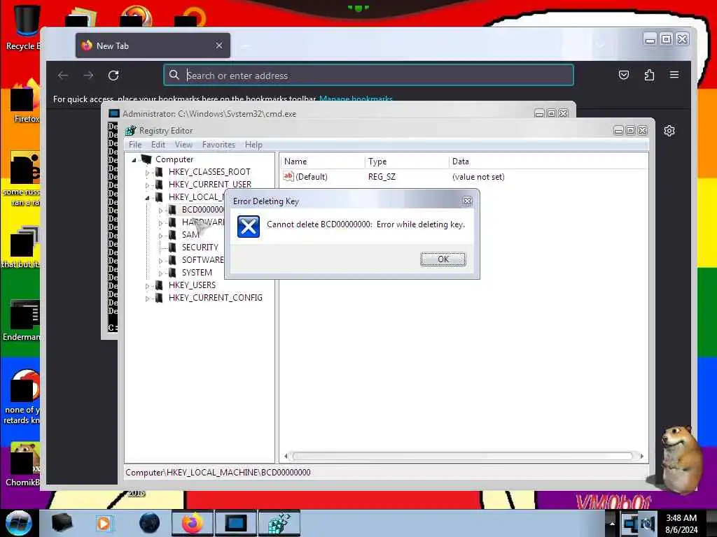The image size is (717, 537).
Task: Switch to Registry Editor via taskbar button
Action: 279,523
